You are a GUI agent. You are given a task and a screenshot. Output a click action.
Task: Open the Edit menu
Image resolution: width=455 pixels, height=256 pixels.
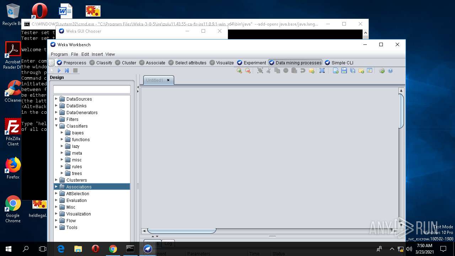click(85, 54)
